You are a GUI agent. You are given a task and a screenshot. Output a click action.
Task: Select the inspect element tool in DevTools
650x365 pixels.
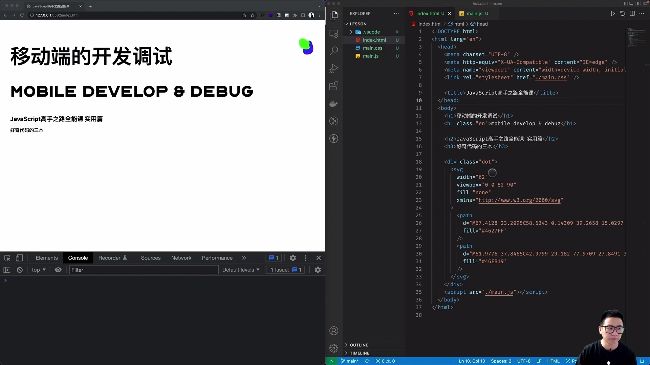7,258
